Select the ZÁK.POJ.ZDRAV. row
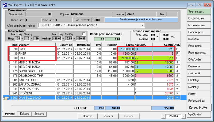214x122 pixels. (95, 85)
